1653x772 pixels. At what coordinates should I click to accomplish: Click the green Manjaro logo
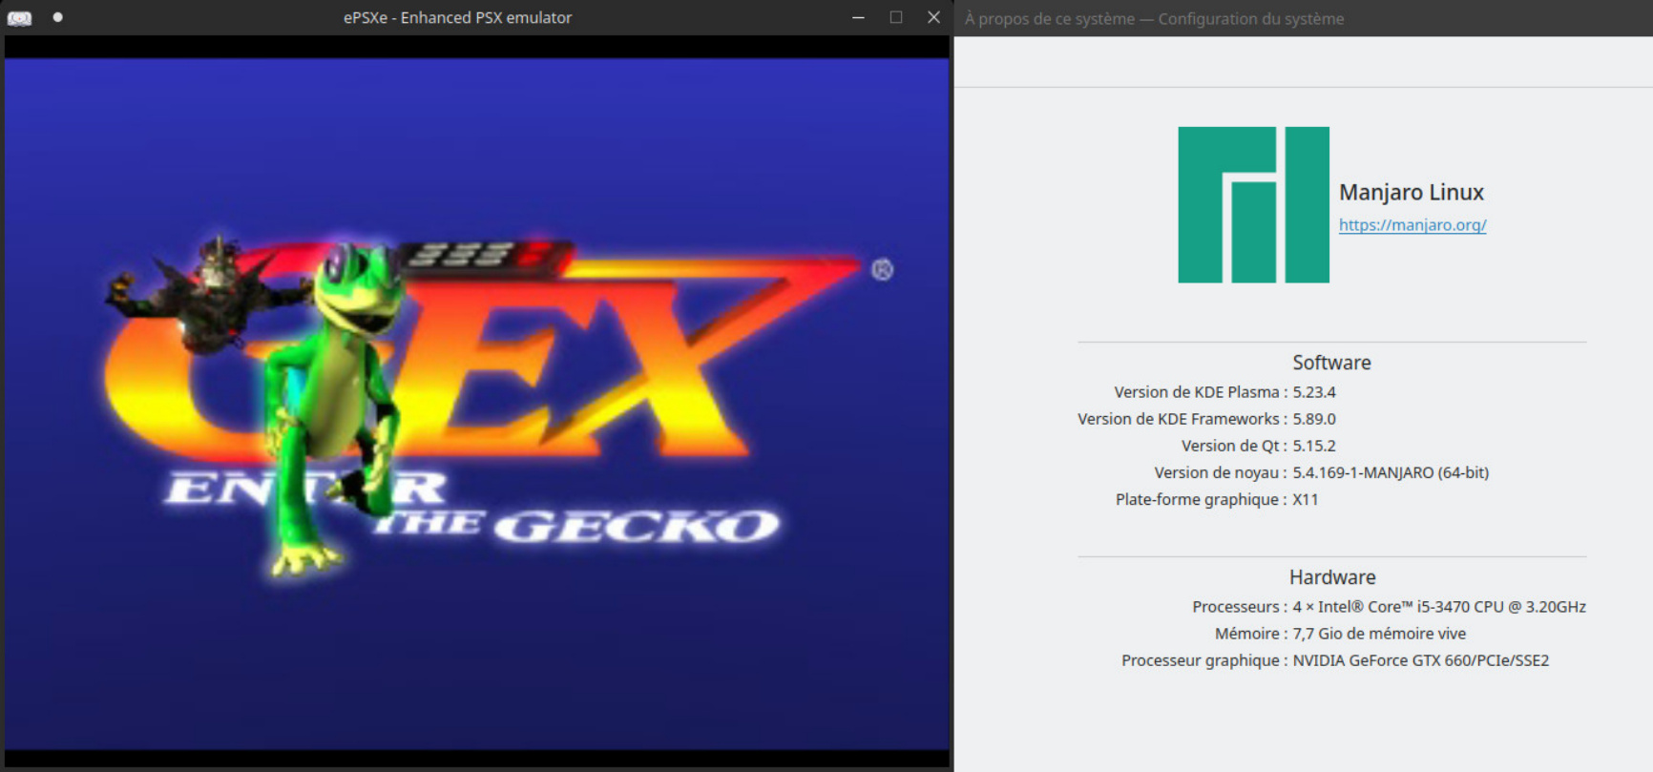(1253, 204)
